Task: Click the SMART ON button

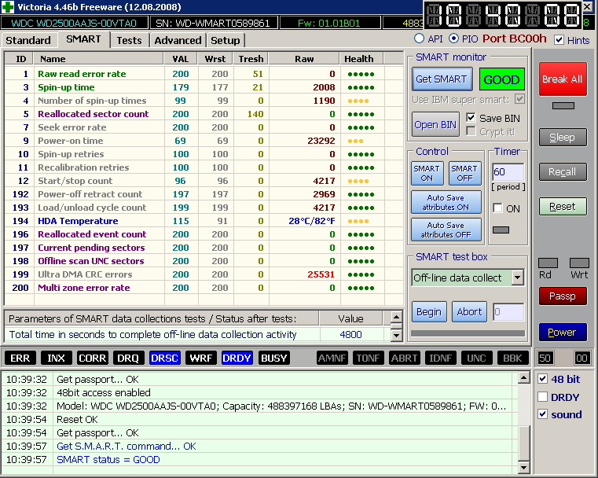Action: point(427,173)
